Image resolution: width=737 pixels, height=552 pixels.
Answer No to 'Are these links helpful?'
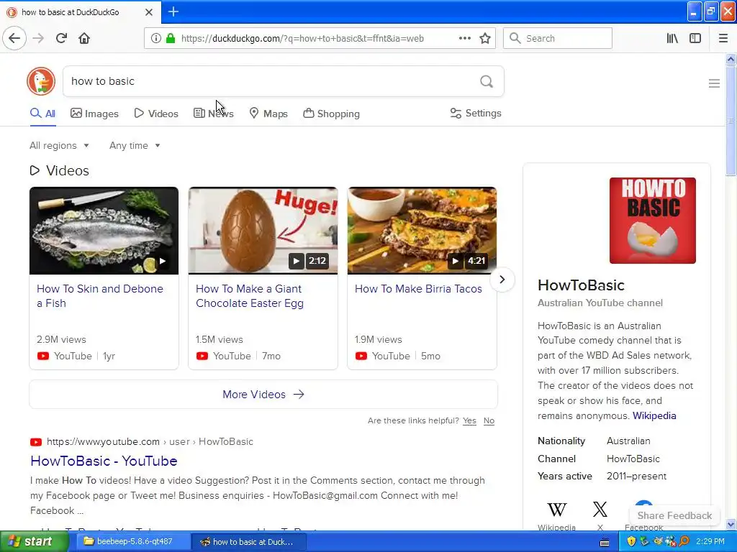pyautogui.click(x=489, y=420)
